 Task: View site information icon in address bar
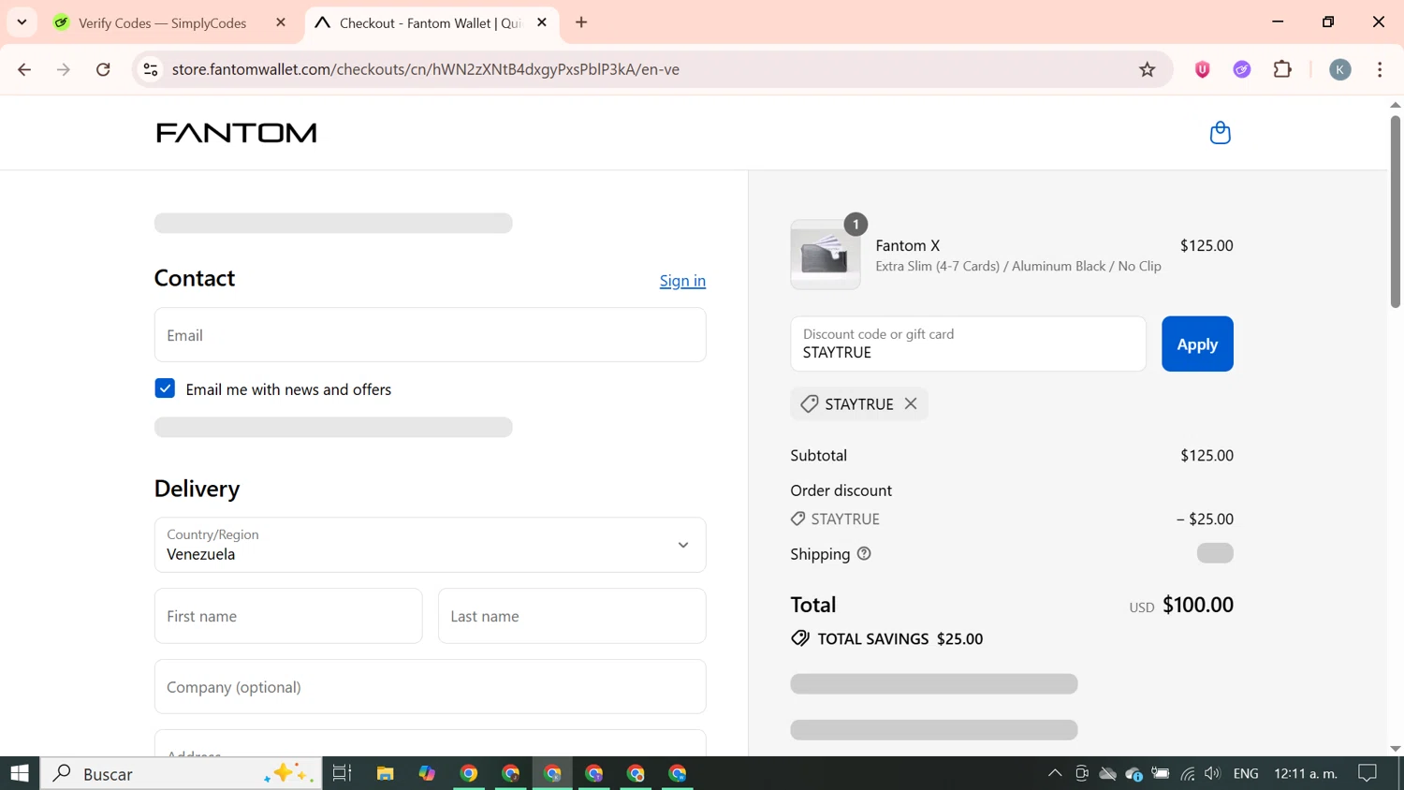pos(151,69)
